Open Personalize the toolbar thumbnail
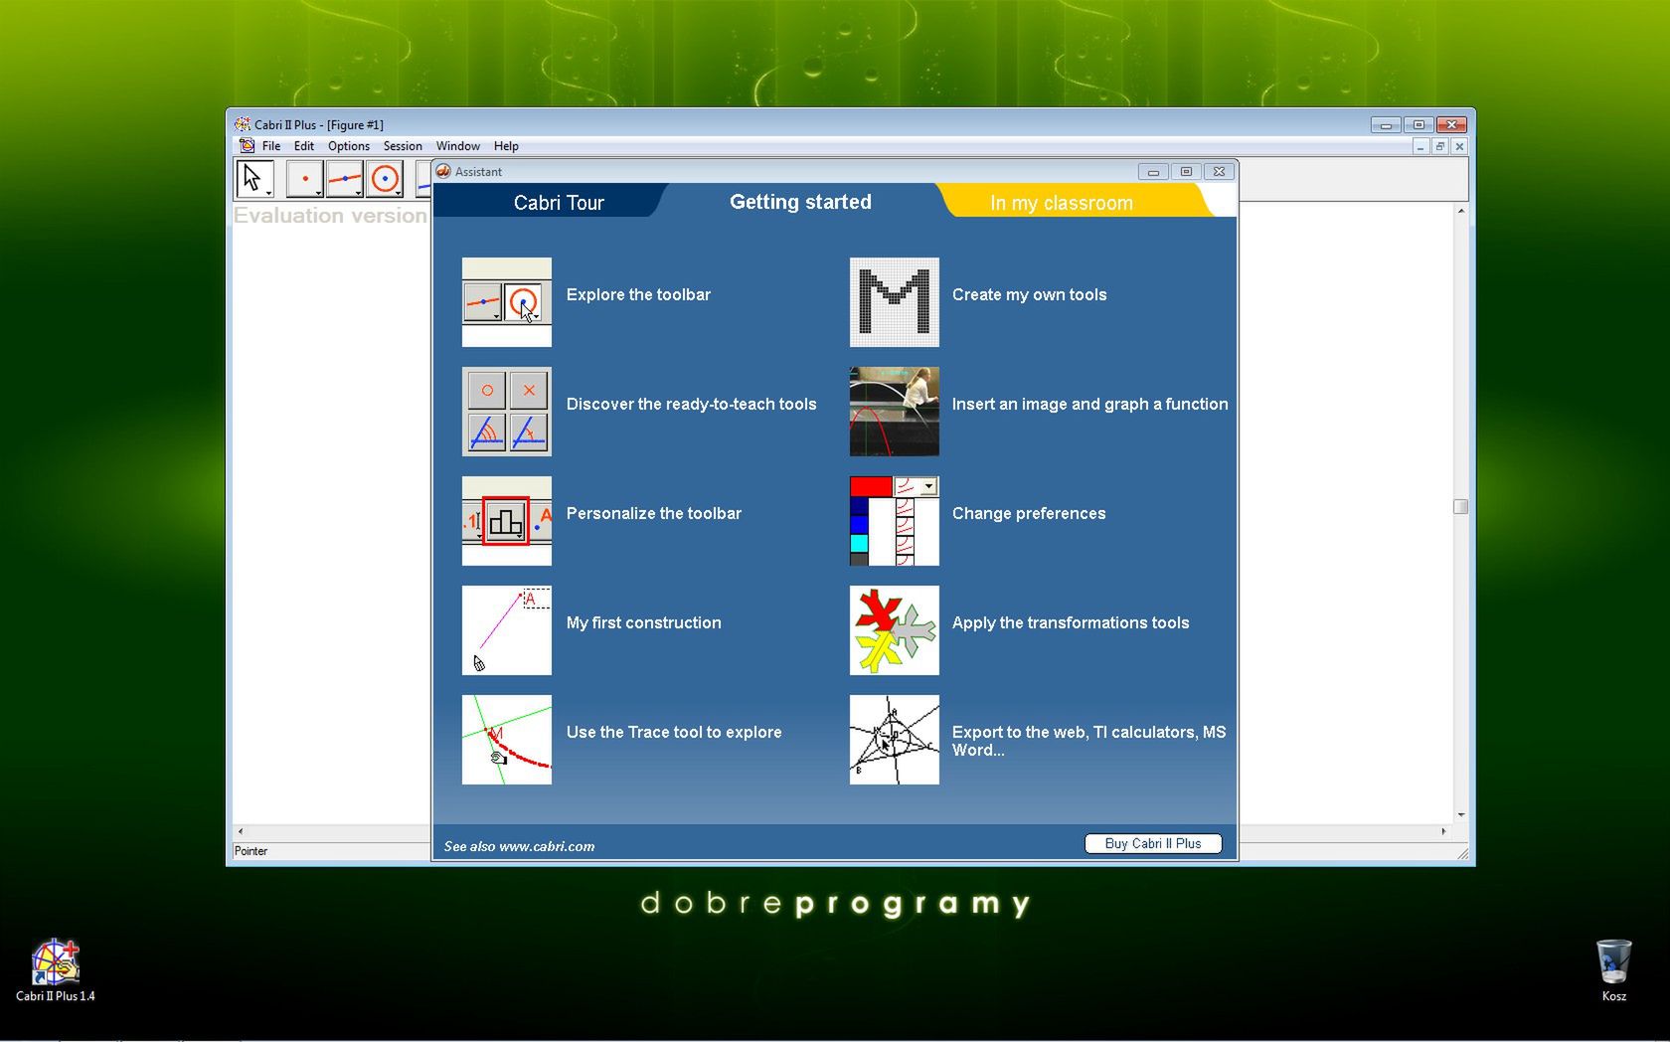Image resolution: width=1670 pixels, height=1042 pixels. pyautogui.click(x=507, y=521)
